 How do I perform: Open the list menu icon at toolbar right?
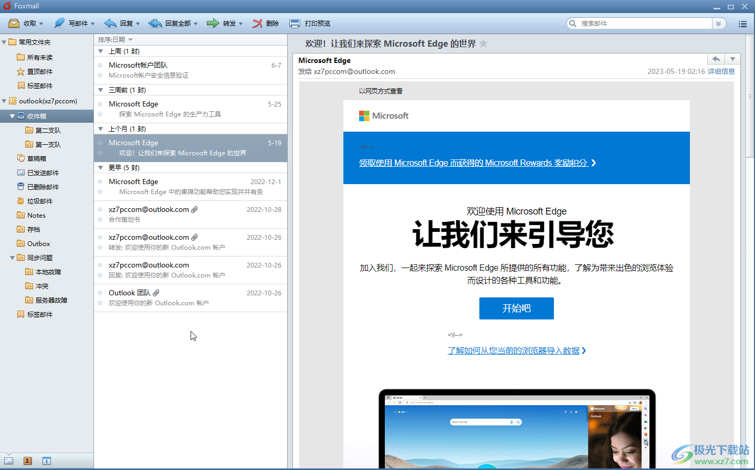point(742,24)
